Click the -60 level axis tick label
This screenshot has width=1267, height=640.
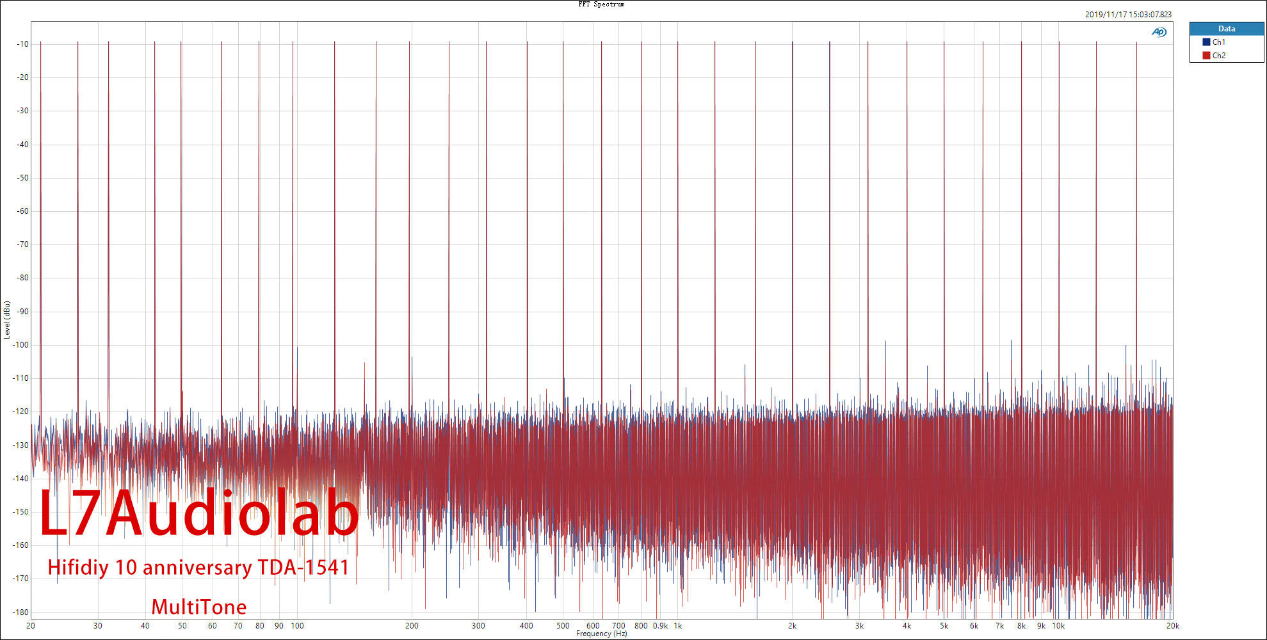coord(22,211)
